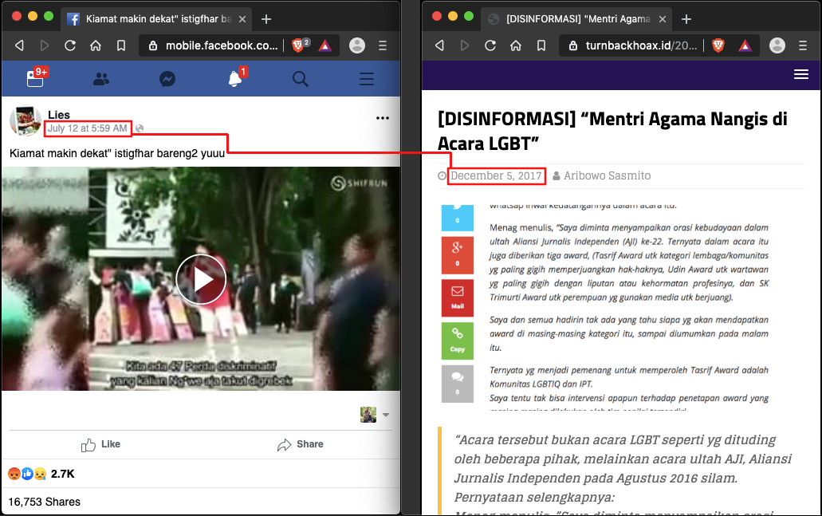Click the Facebook news feed icon with 9+ badge
The height and width of the screenshot is (516, 822).
[35, 78]
